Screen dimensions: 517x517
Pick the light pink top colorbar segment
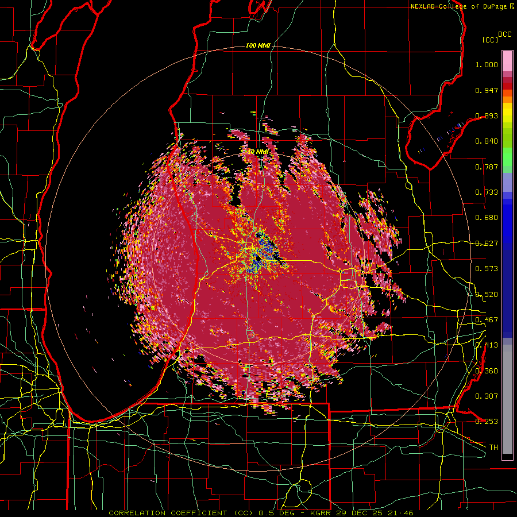[x=507, y=61]
